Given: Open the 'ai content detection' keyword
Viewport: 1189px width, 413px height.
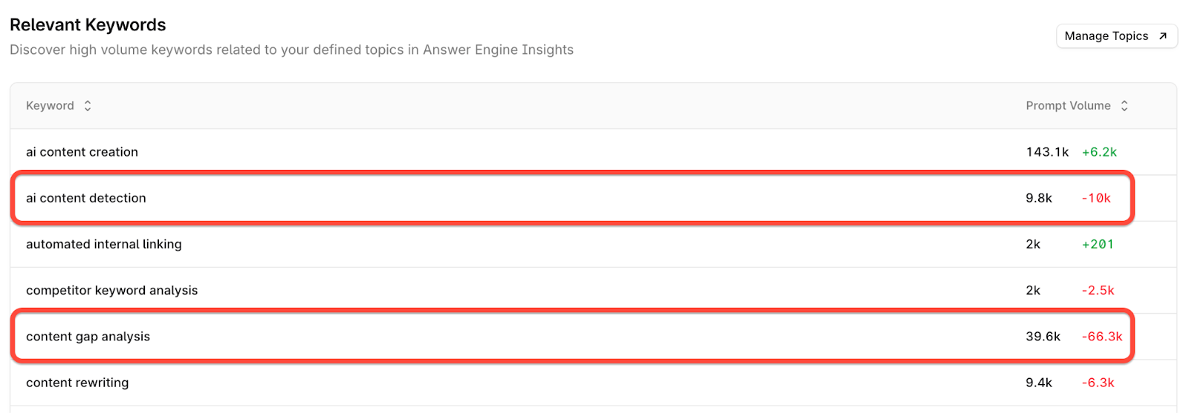Looking at the screenshot, I should click(86, 198).
